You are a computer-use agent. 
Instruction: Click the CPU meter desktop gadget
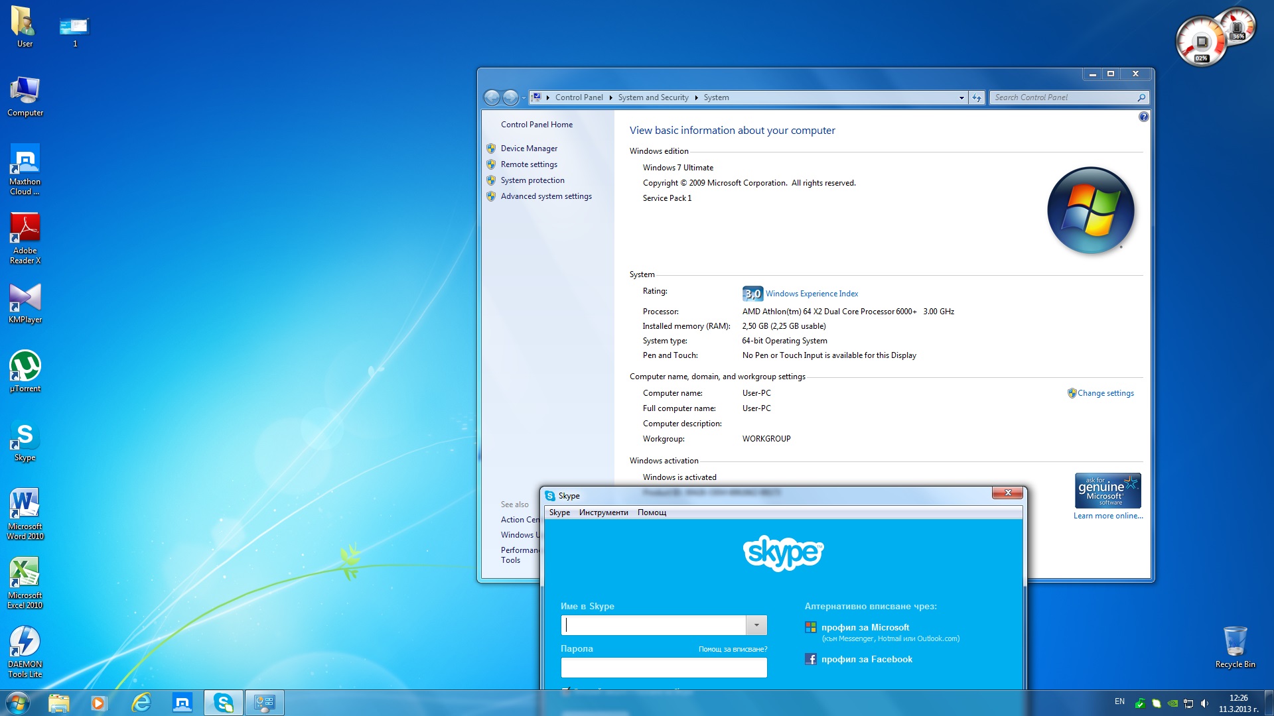coord(1202,42)
